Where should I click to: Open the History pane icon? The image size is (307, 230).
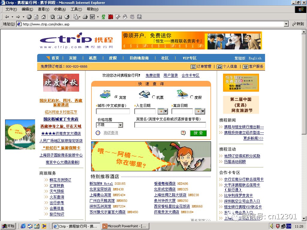67,17
